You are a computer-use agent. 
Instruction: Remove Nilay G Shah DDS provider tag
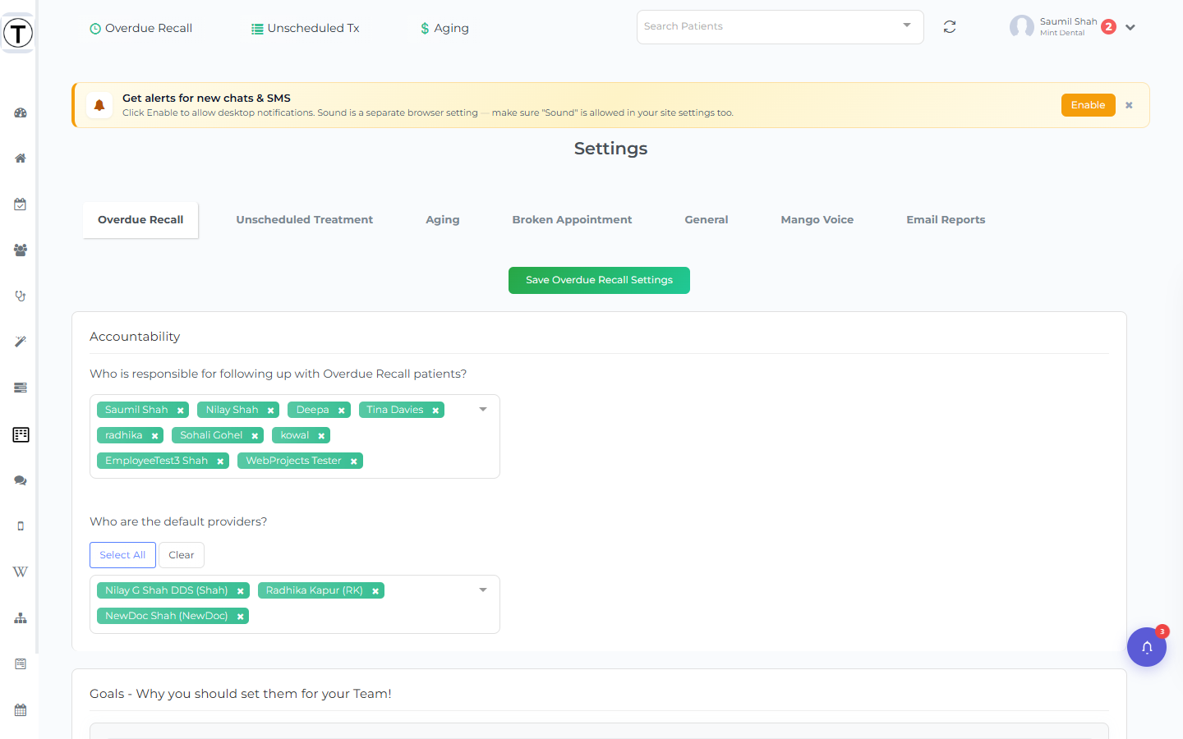(x=240, y=591)
